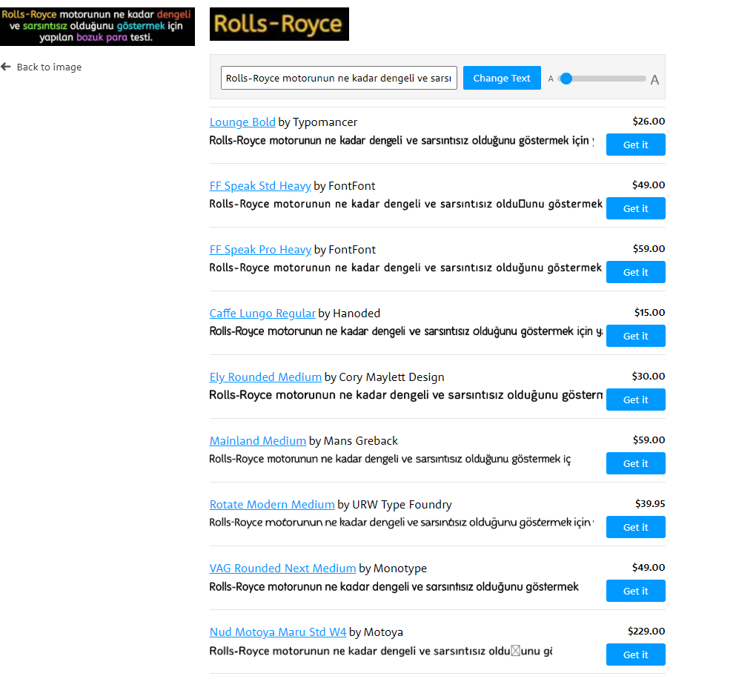Get the VAG Rounded Next Medium font
Image resolution: width=736 pixels, height=676 pixels.
[x=635, y=591]
